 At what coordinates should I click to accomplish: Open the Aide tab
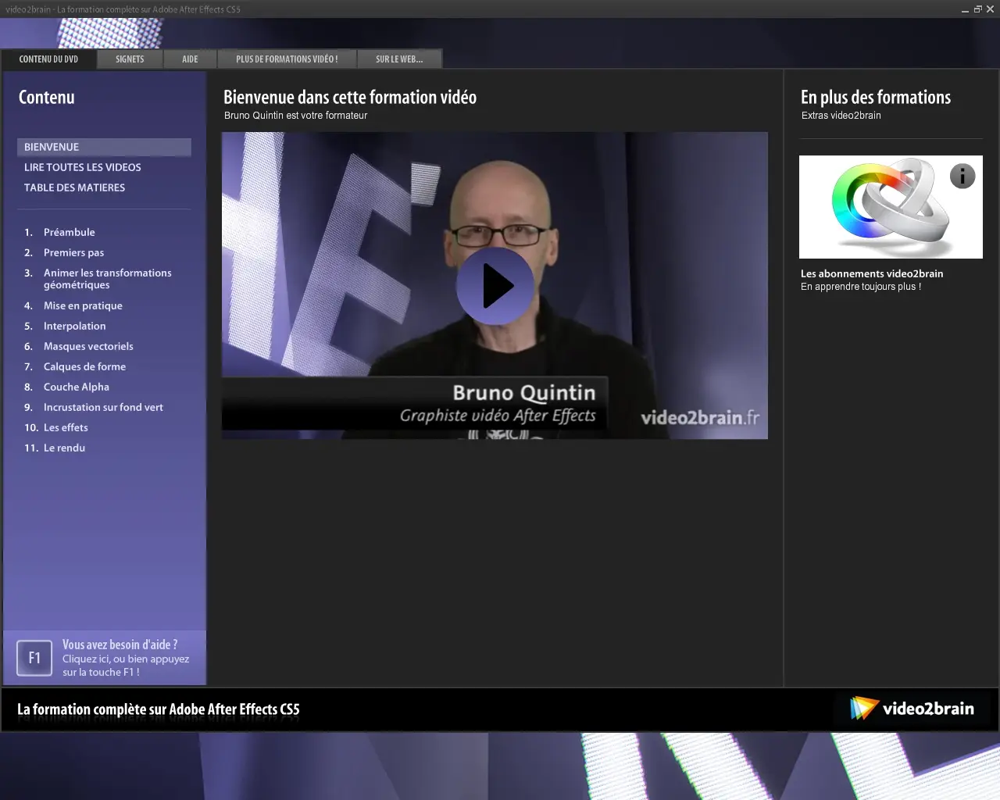190,59
